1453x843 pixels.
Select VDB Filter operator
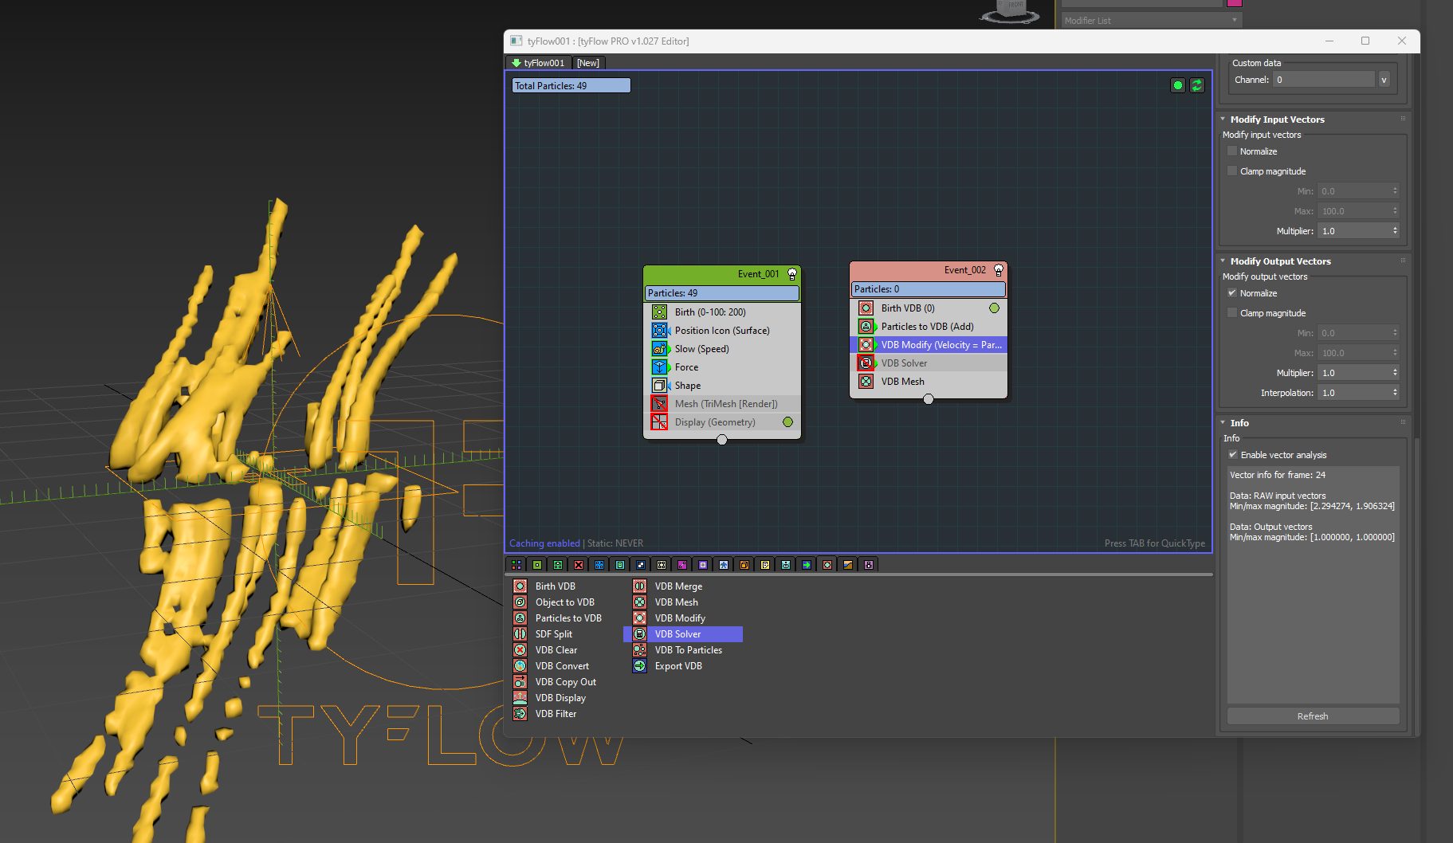pyautogui.click(x=556, y=714)
